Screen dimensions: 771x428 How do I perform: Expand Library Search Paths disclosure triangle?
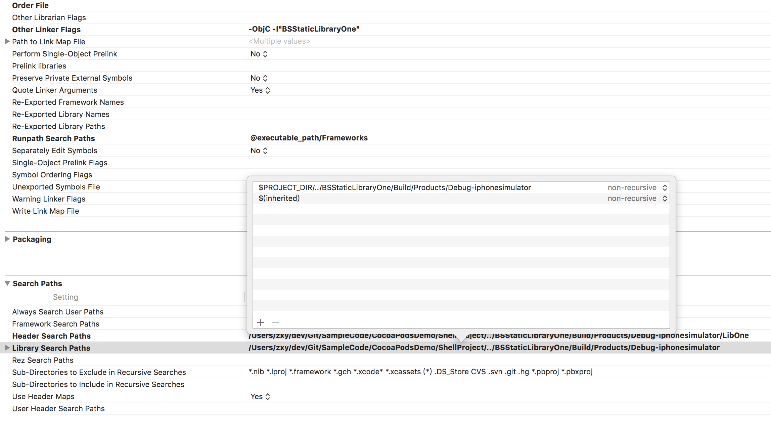(7, 348)
